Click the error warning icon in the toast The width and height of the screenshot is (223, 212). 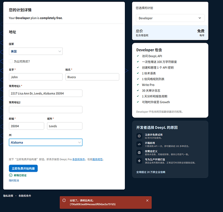(x=64, y=200)
